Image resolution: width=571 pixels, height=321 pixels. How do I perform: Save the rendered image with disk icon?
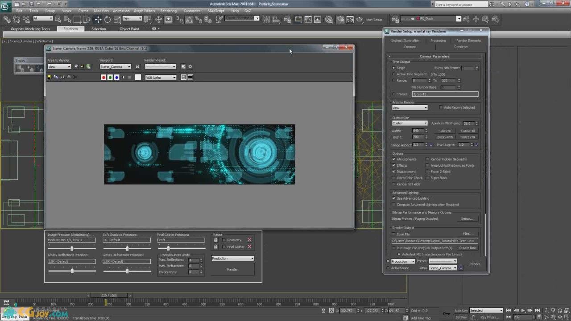pos(49,77)
